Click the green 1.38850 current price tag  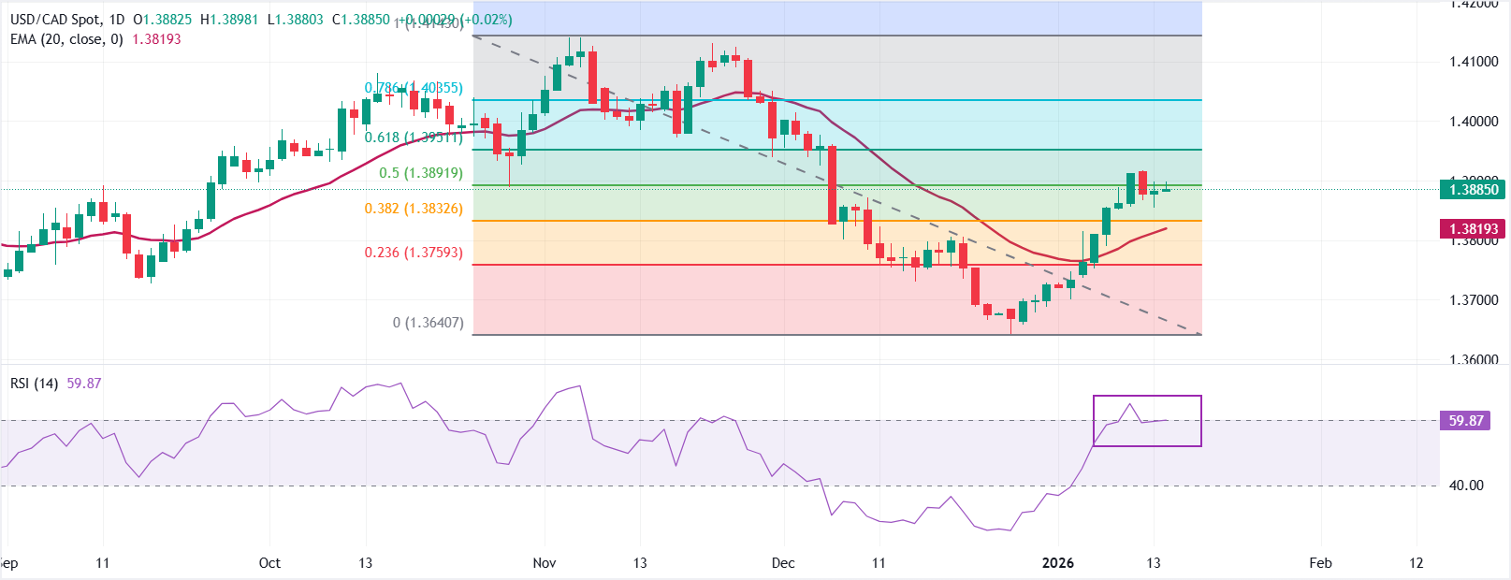pyautogui.click(x=1474, y=189)
